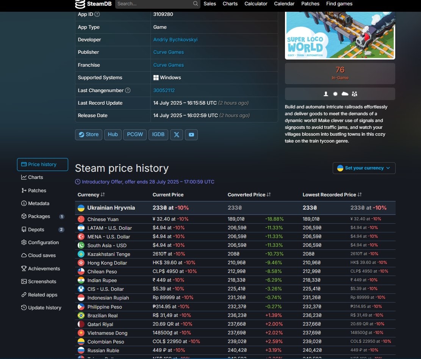Click the Indonesian Rupiah row label
Screen dimensions: 421x359
click(x=108, y=298)
